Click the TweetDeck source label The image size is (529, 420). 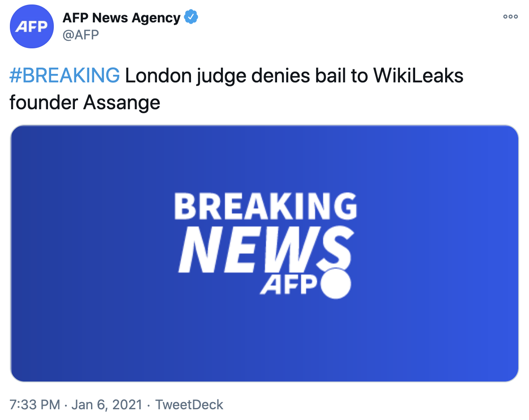tap(189, 405)
